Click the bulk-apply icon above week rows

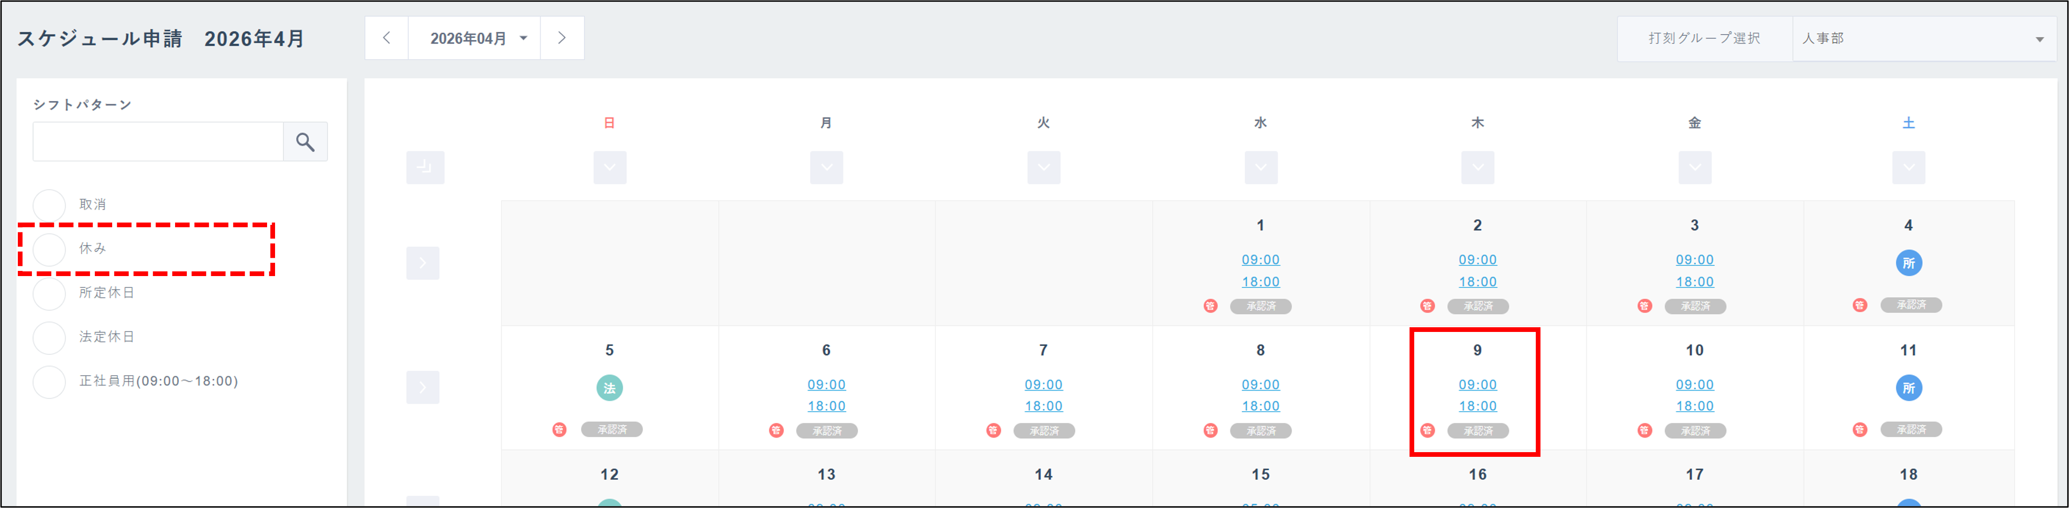pyautogui.click(x=425, y=167)
